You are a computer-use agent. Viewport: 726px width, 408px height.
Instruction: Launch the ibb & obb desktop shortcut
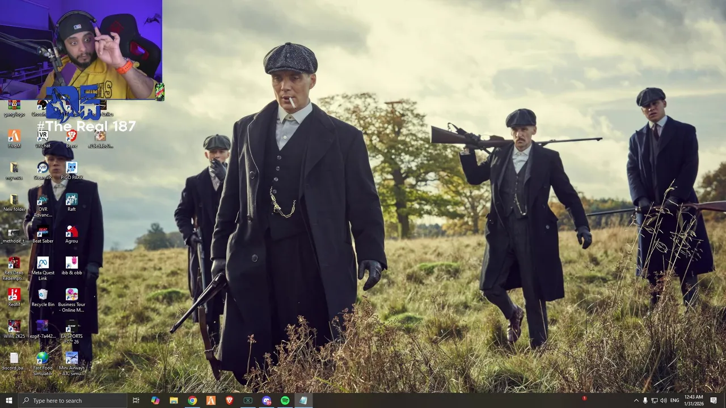click(x=71, y=266)
